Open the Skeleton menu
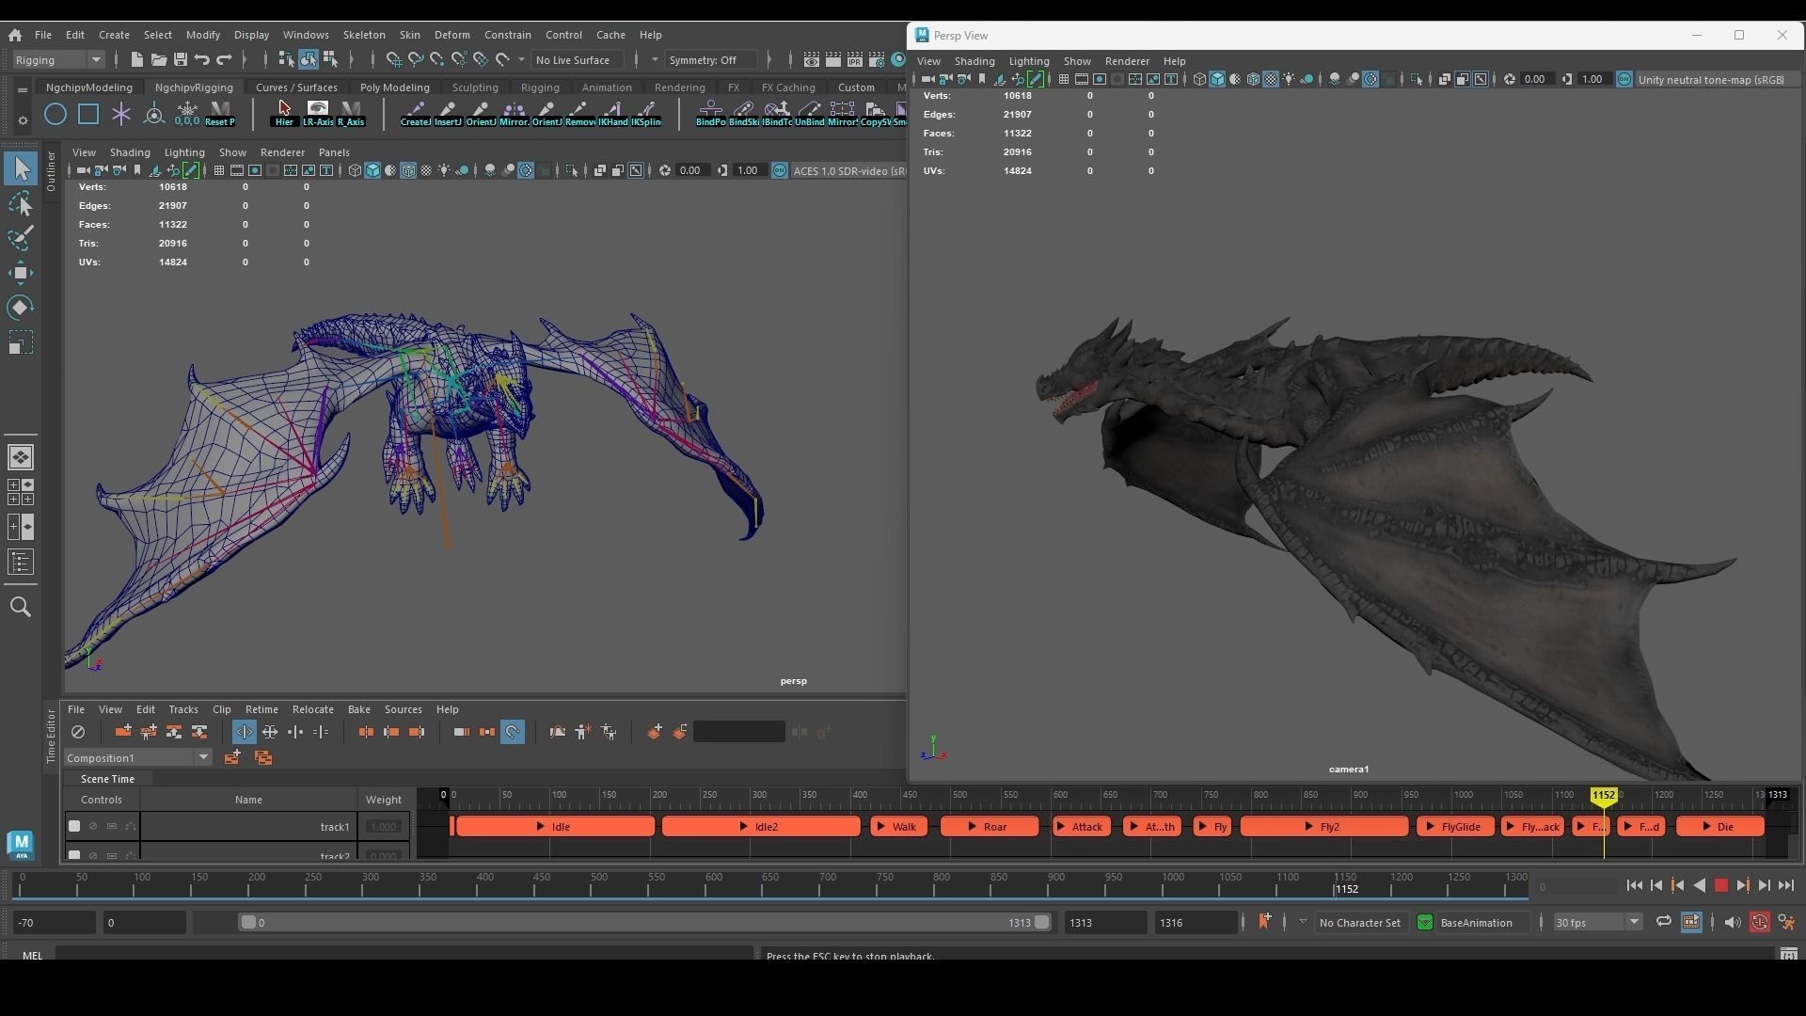The image size is (1806, 1016). point(364,35)
